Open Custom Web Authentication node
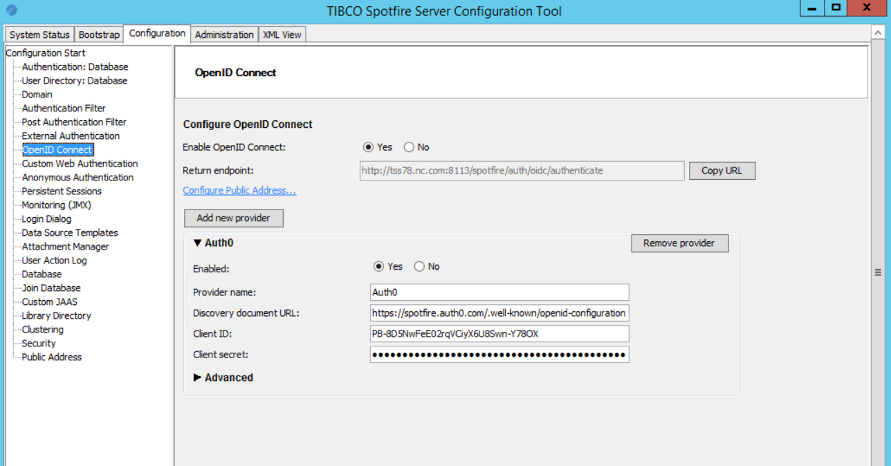The height and width of the screenshot is (466, 891). coord(80,164)
